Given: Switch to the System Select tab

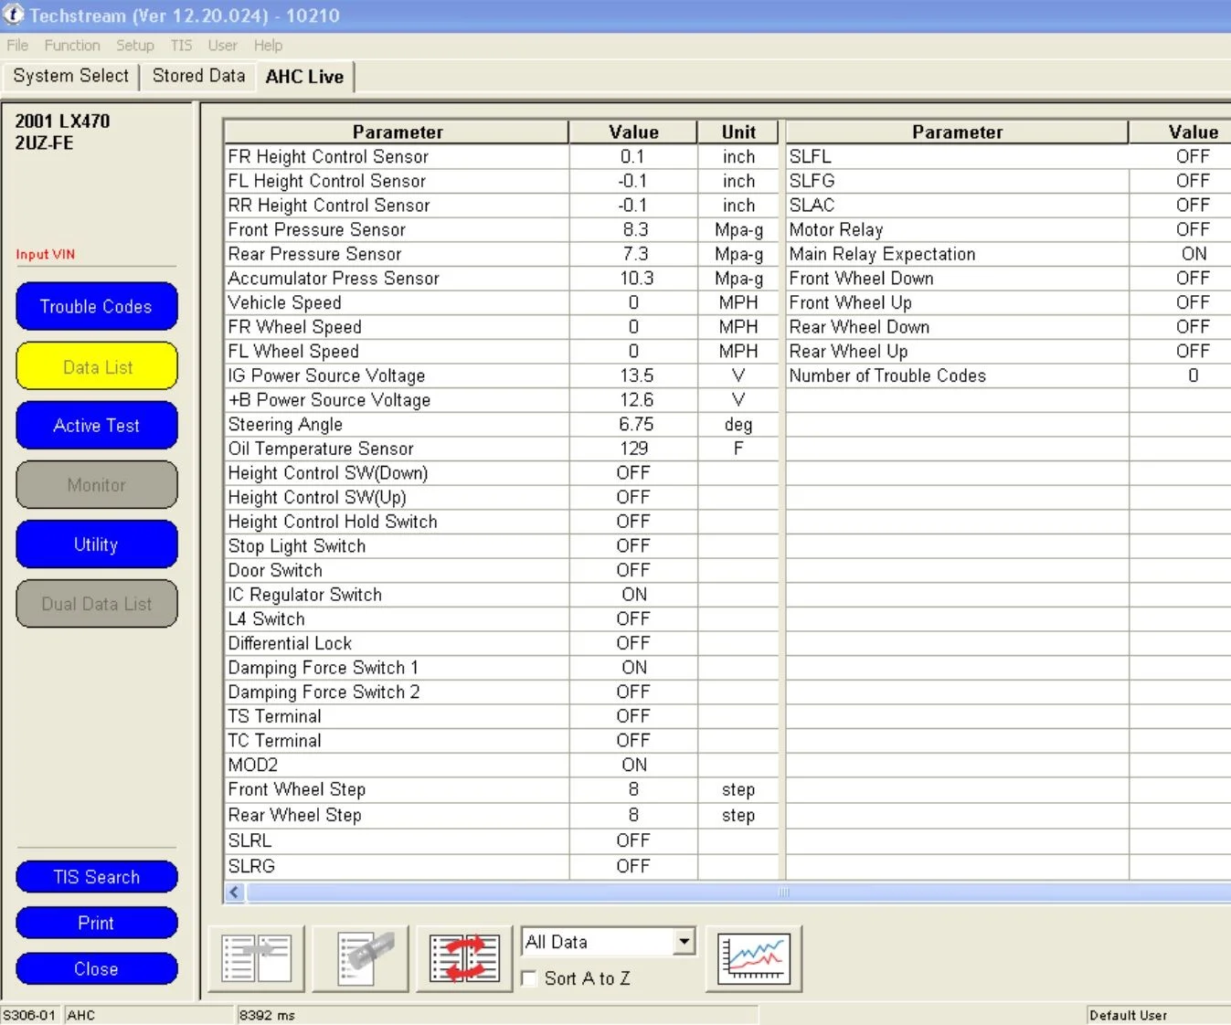Looking at the screenshot, I should coord(70,76).
